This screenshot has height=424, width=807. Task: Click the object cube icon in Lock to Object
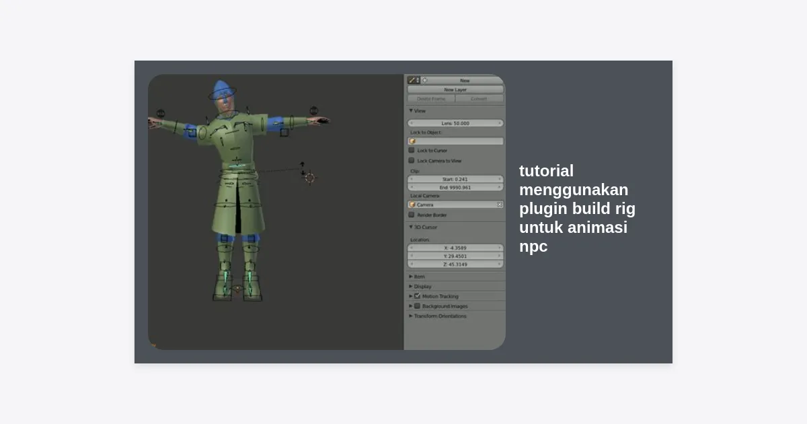click(412, 141)
